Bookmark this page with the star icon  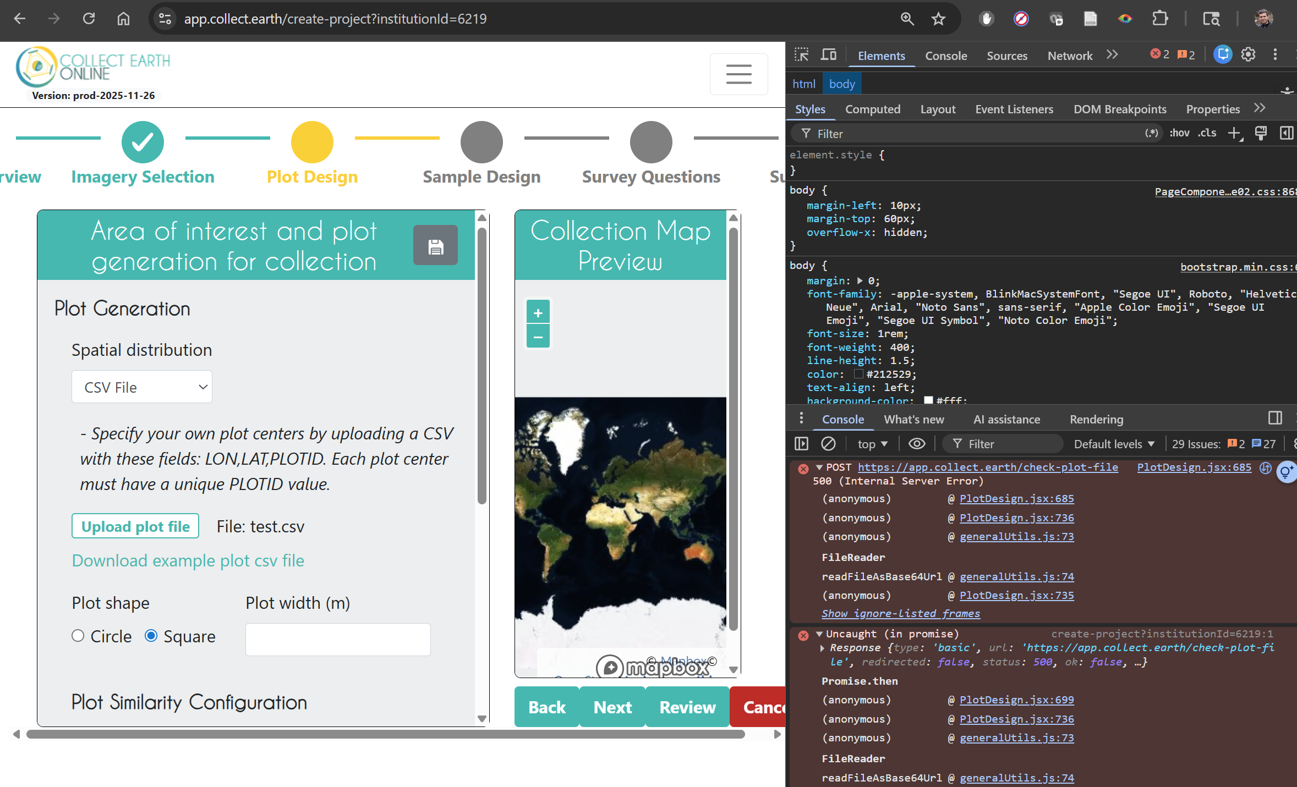click(938, 19)
